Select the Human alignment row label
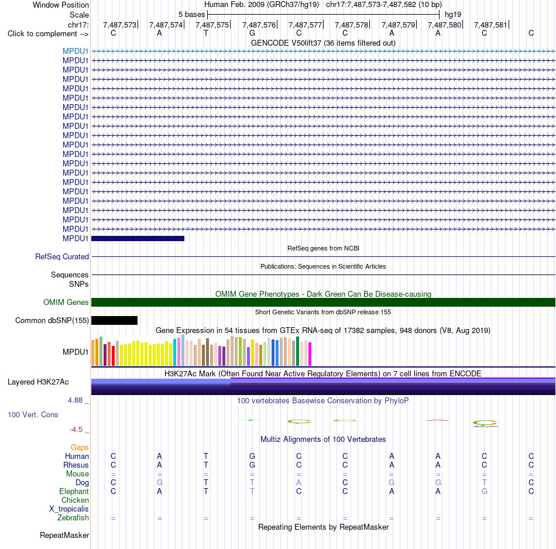The image size is (556, 549). [x=77, y=456]
